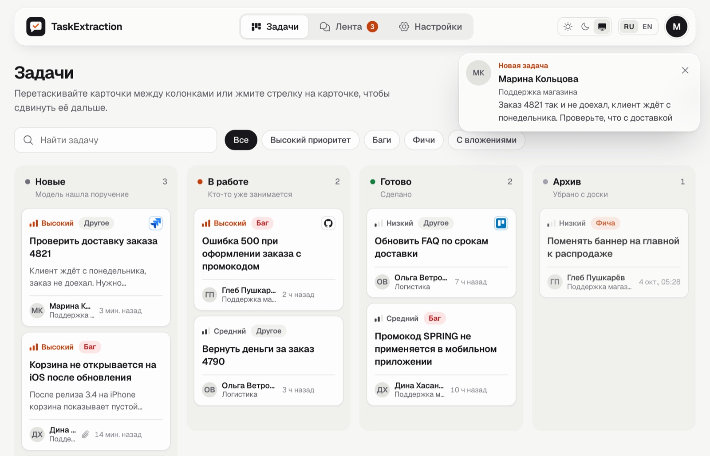The image size is (710, 456).
Task: Click ДХ avatar on SPRING promo card
Action: (x=382, y=390)
